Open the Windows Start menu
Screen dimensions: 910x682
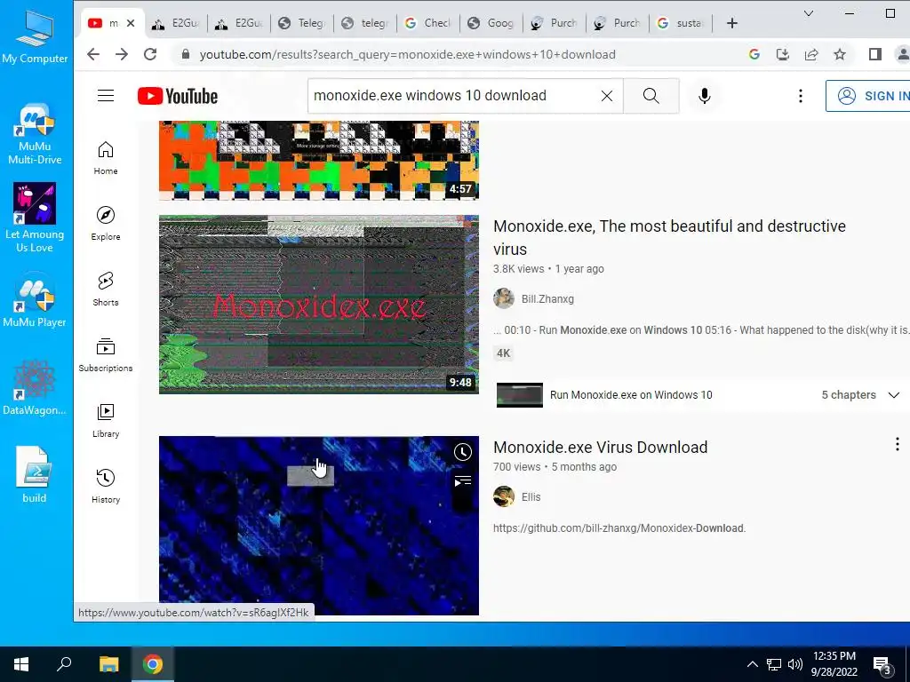point(21,664)
